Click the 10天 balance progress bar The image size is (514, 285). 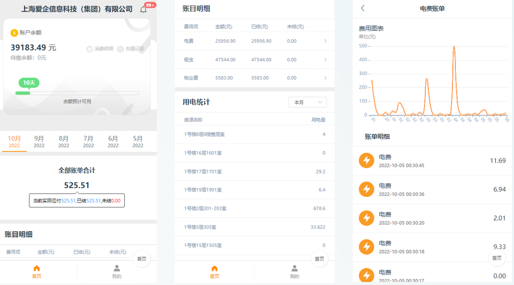(77, 93)
